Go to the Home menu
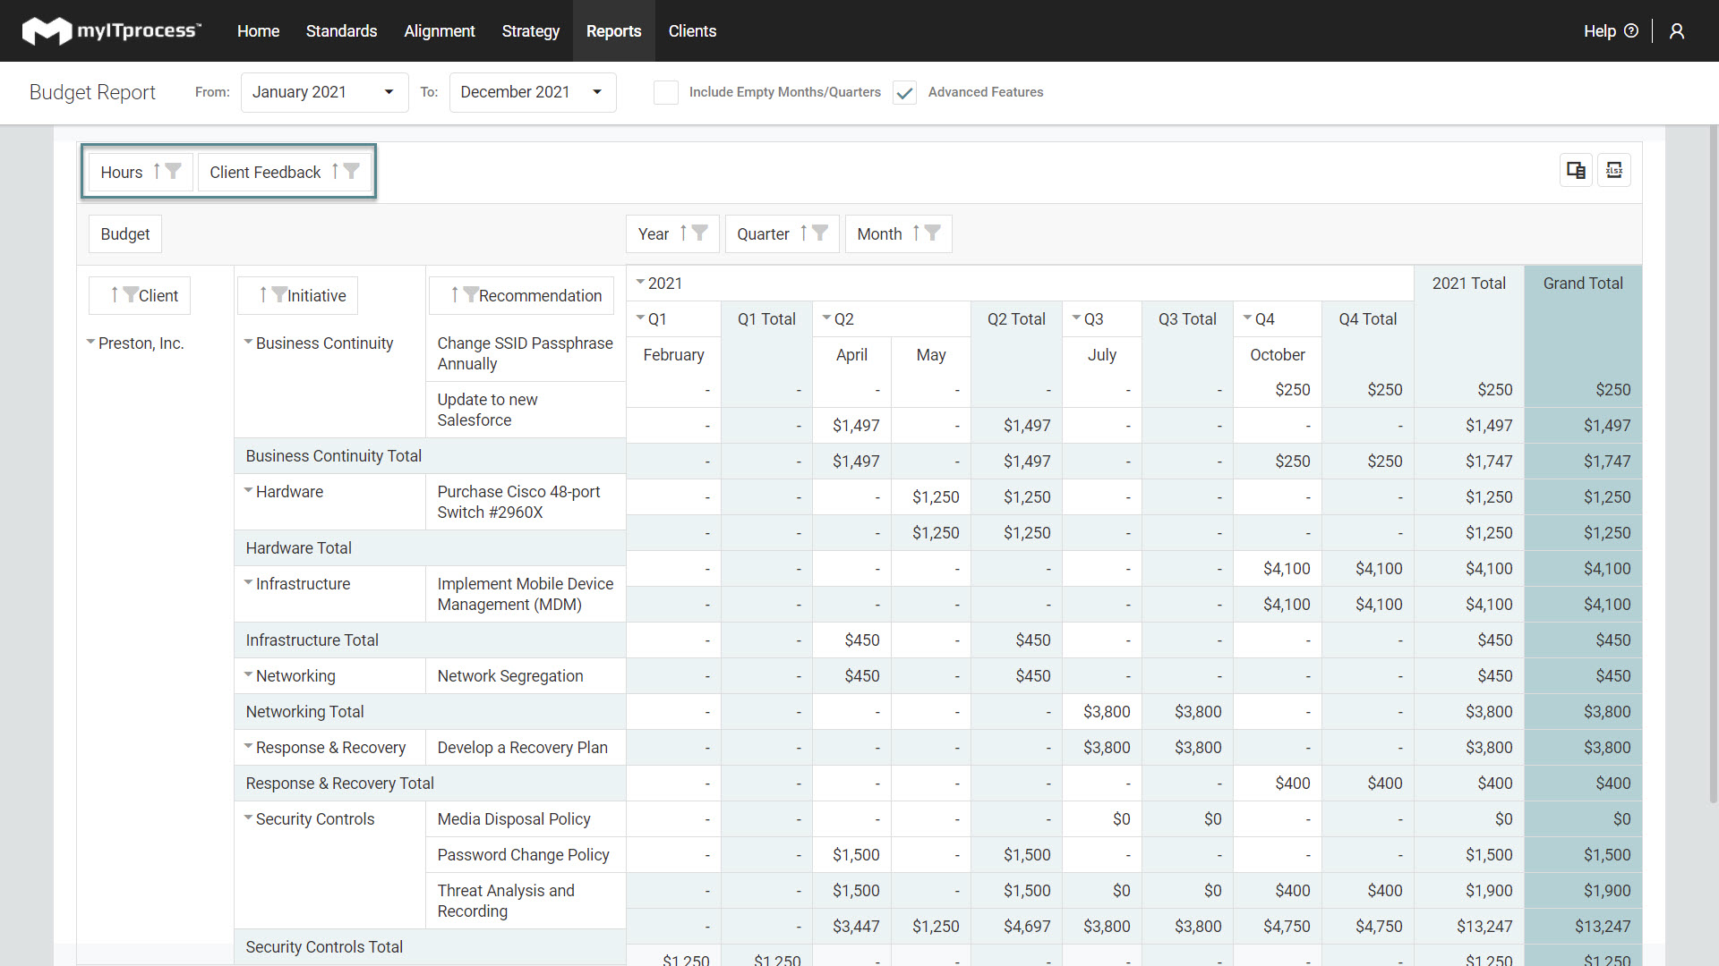The width and height of the screenshot is (1719, 966). click(258, 31)
